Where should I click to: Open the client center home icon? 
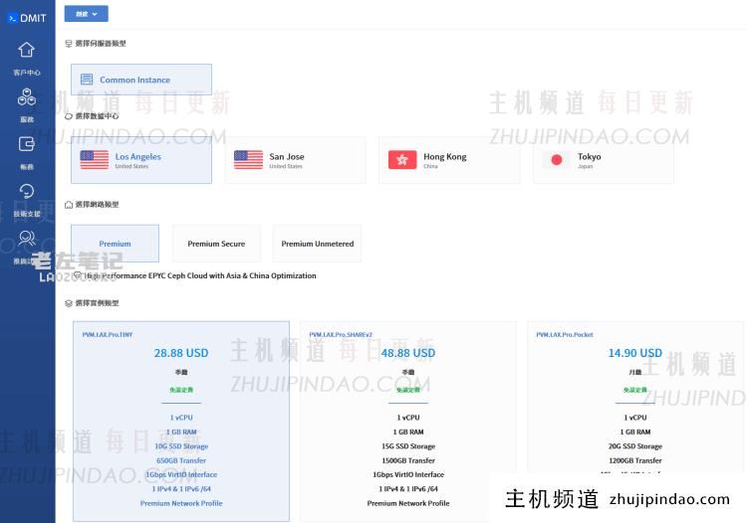point(26,50)
